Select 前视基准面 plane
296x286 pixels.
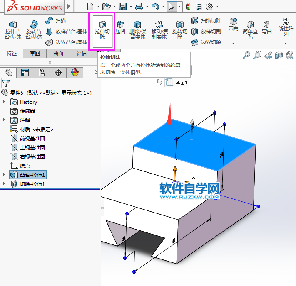28,138
